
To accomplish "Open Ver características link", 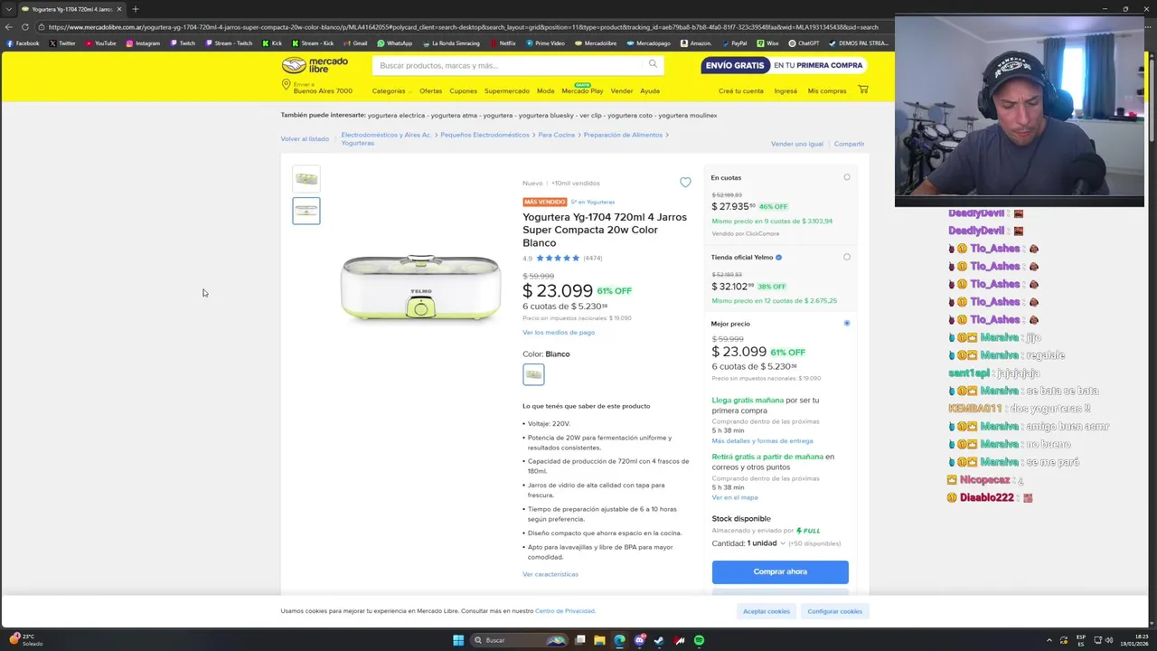I will (550, 574).
